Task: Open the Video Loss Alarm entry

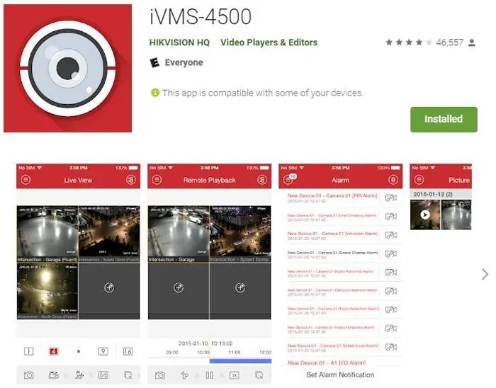Action: [332, 348]
